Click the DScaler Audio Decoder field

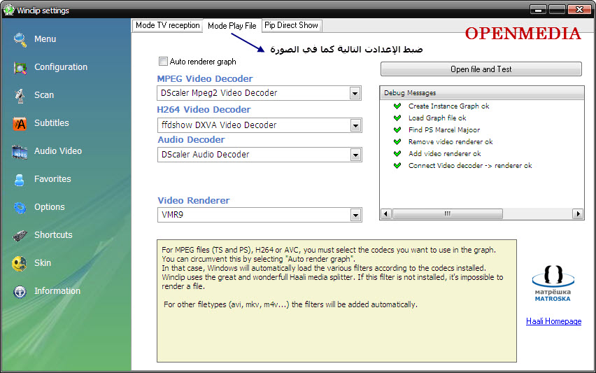click(260, 155)
